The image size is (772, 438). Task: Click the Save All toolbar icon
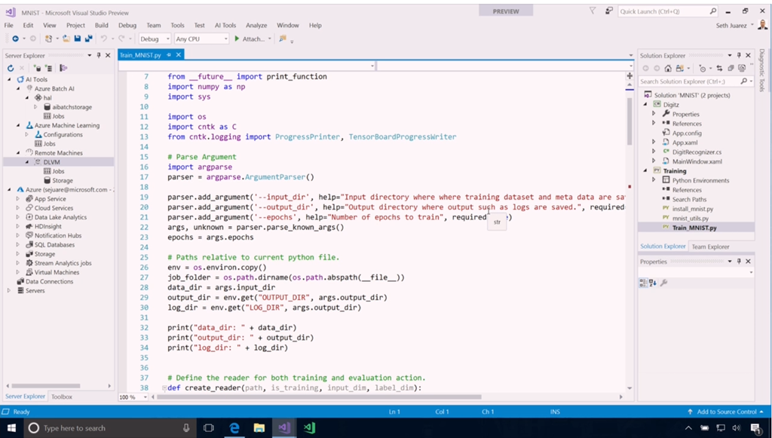tap(88, 38)
